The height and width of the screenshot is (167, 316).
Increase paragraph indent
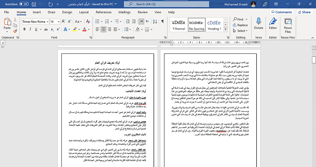coord(134,21)
